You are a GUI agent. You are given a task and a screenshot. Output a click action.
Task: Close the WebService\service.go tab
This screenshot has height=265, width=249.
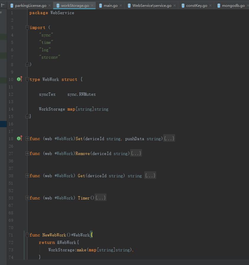click(x=175, y=6)
